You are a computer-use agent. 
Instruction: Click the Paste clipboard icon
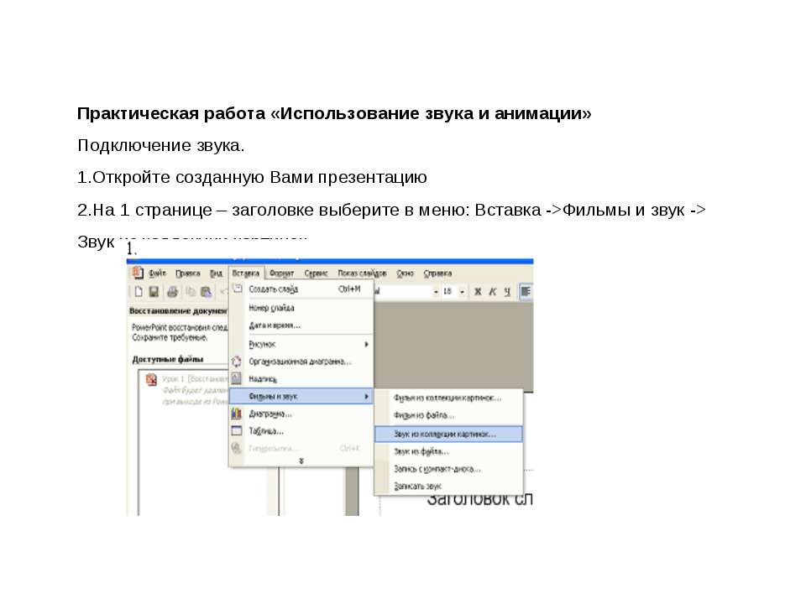pyautogui.click(x=207, y=292)
